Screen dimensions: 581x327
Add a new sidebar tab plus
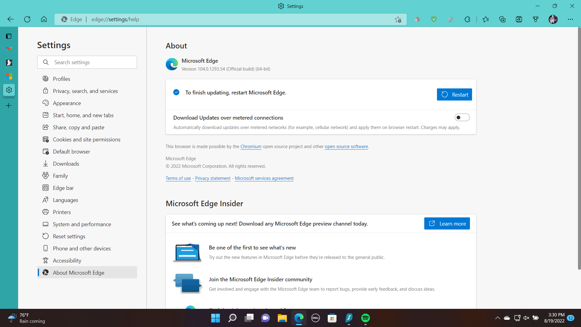tap(9, 106)
